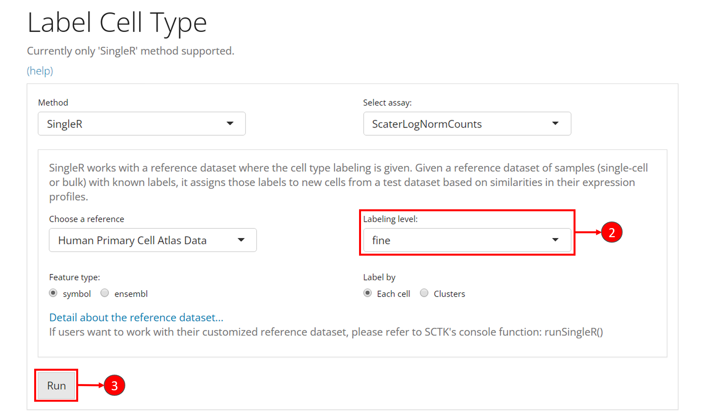Screen dimensions: 702x419
Task: Click the SingleR description paragraph
Action: click(348, 182)
